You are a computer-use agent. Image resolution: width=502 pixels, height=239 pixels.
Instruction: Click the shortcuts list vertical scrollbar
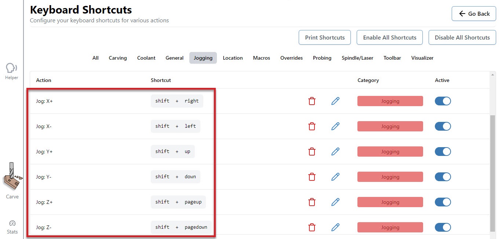pos(492,172)
